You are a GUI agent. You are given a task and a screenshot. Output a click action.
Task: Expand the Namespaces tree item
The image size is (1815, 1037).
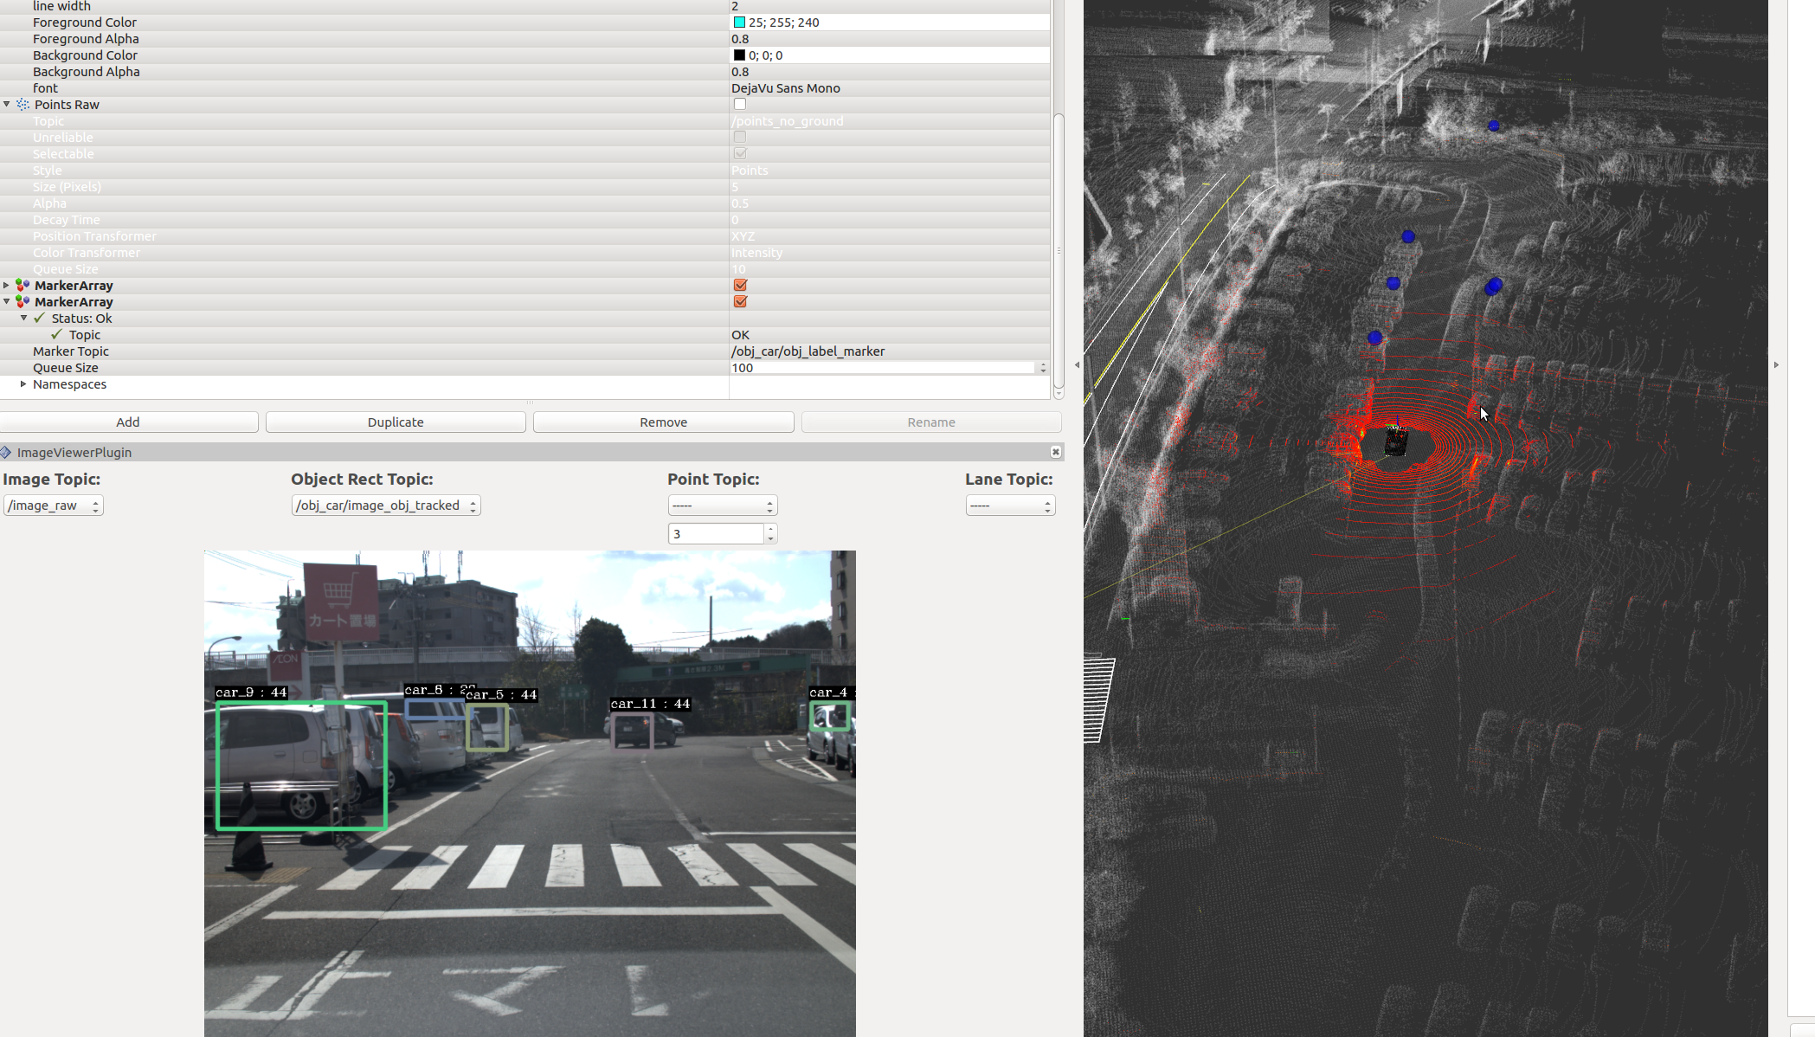(23, 384)
